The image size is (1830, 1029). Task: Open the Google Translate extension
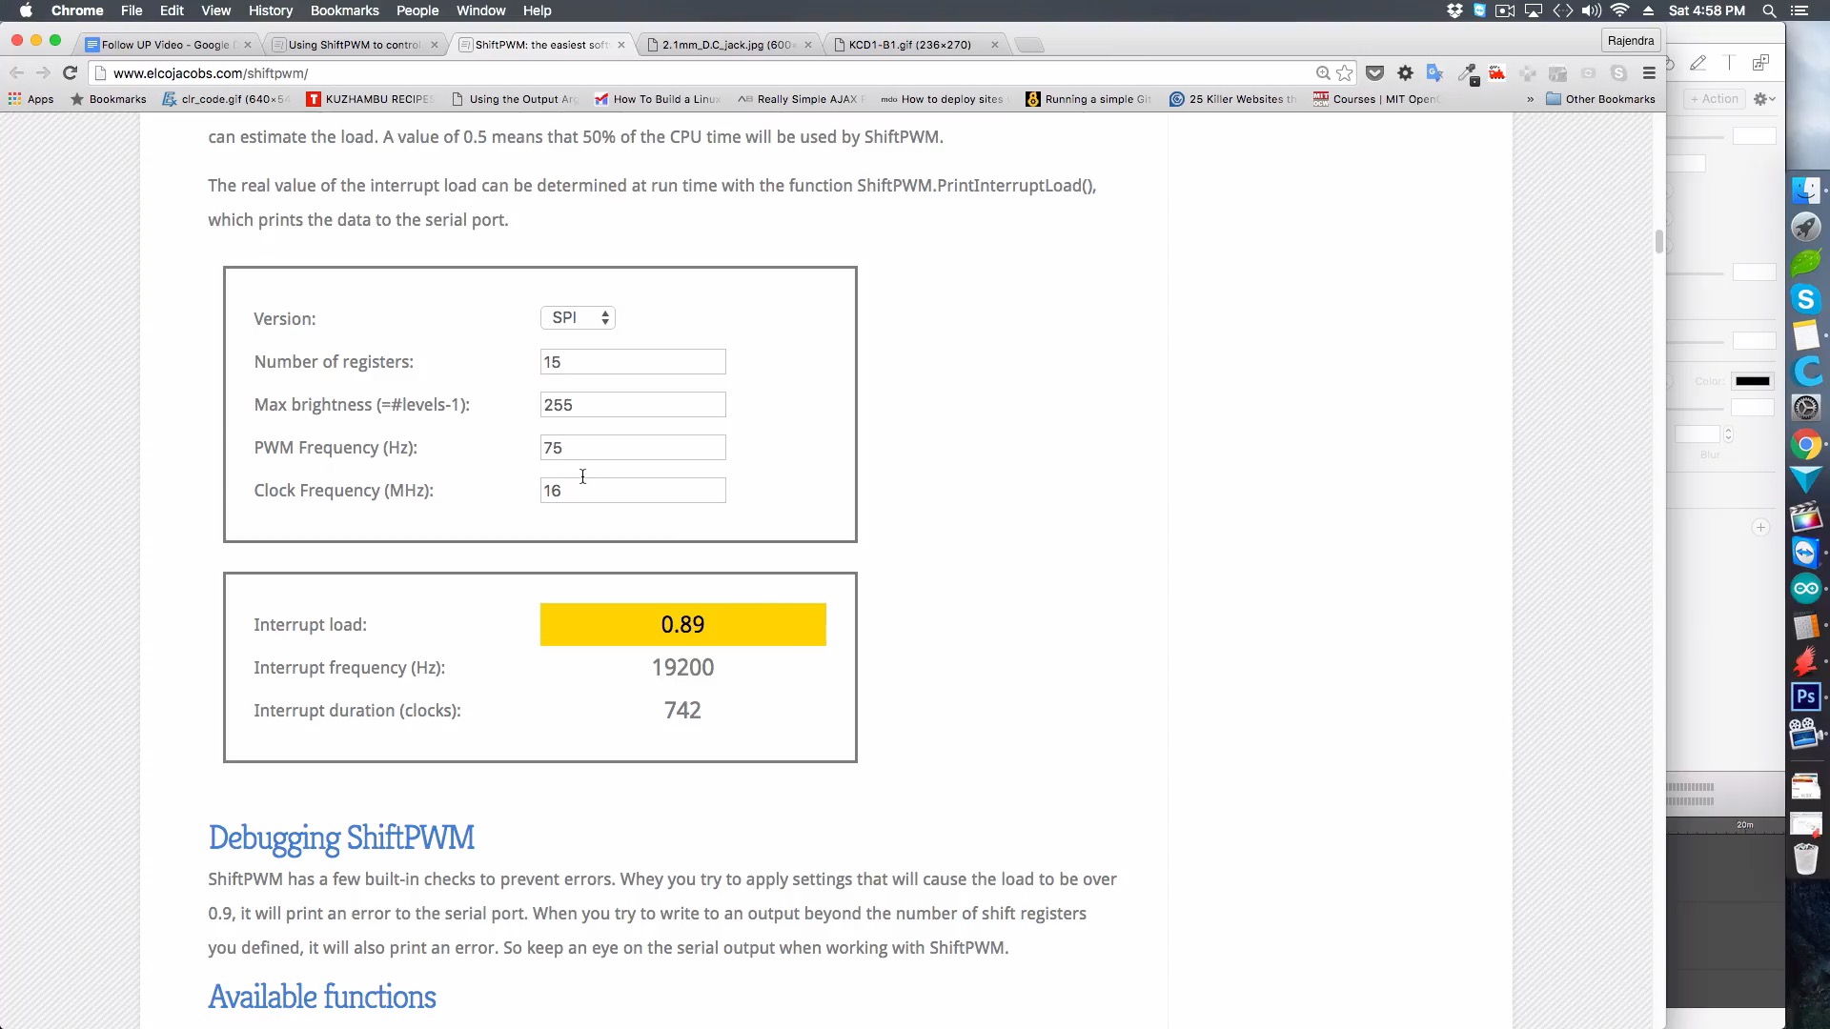pyautogui.click(x=1434, y=73)
